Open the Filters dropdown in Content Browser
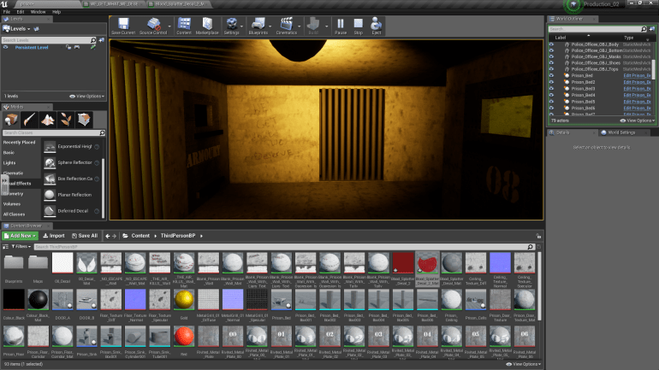 tap(21, 247)
